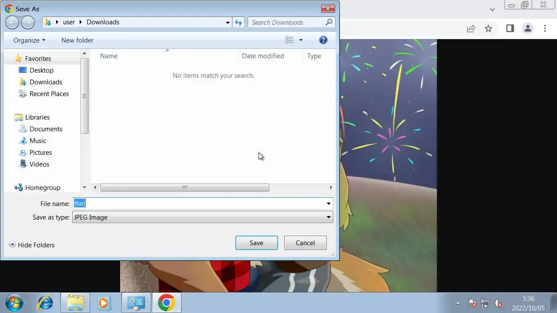Open Windows Explorer from the taskbar
The image size is (557, 313).
[x=75, y=303]
